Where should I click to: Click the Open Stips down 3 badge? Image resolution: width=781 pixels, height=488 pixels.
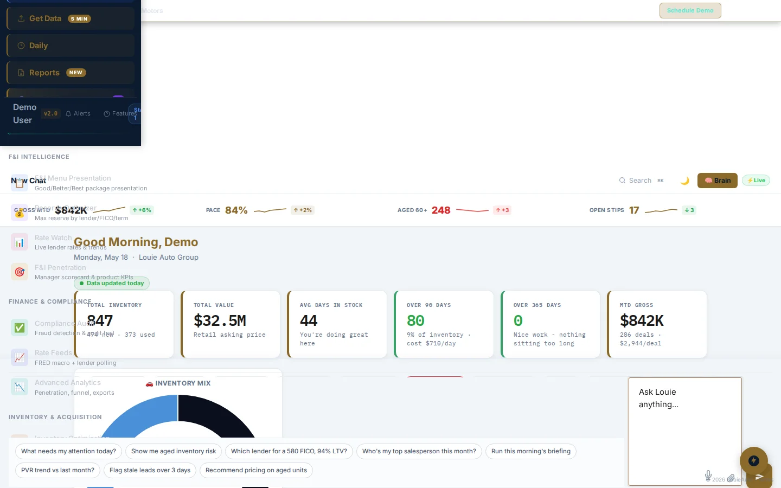click(689, 210)
